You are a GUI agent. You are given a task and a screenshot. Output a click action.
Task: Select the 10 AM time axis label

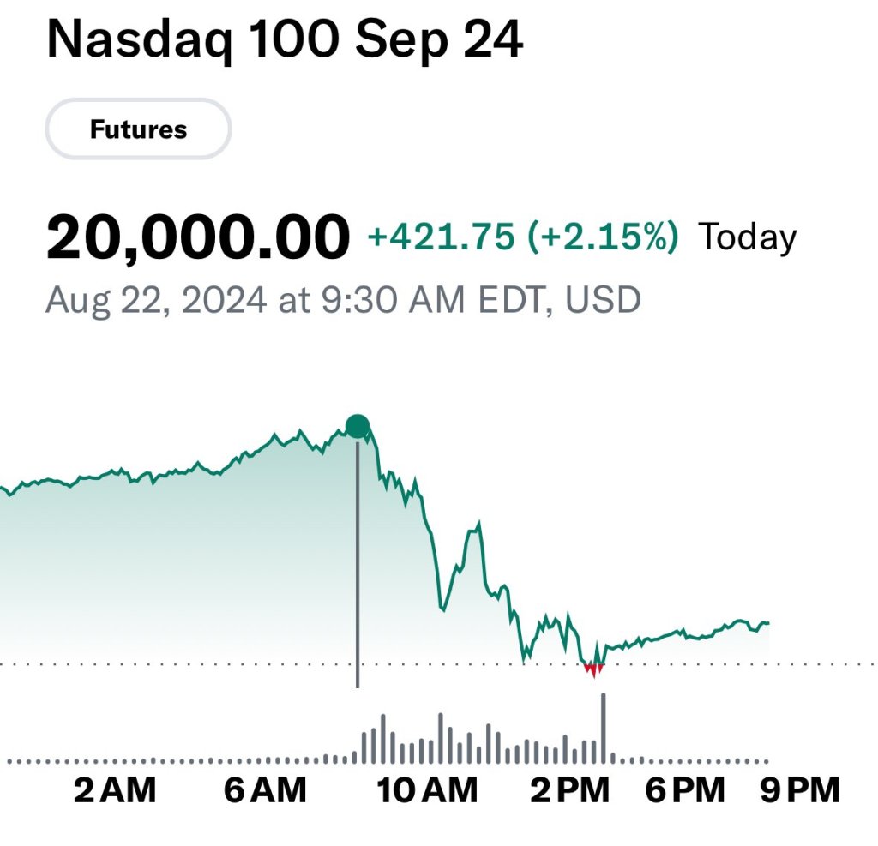point(428,790)
